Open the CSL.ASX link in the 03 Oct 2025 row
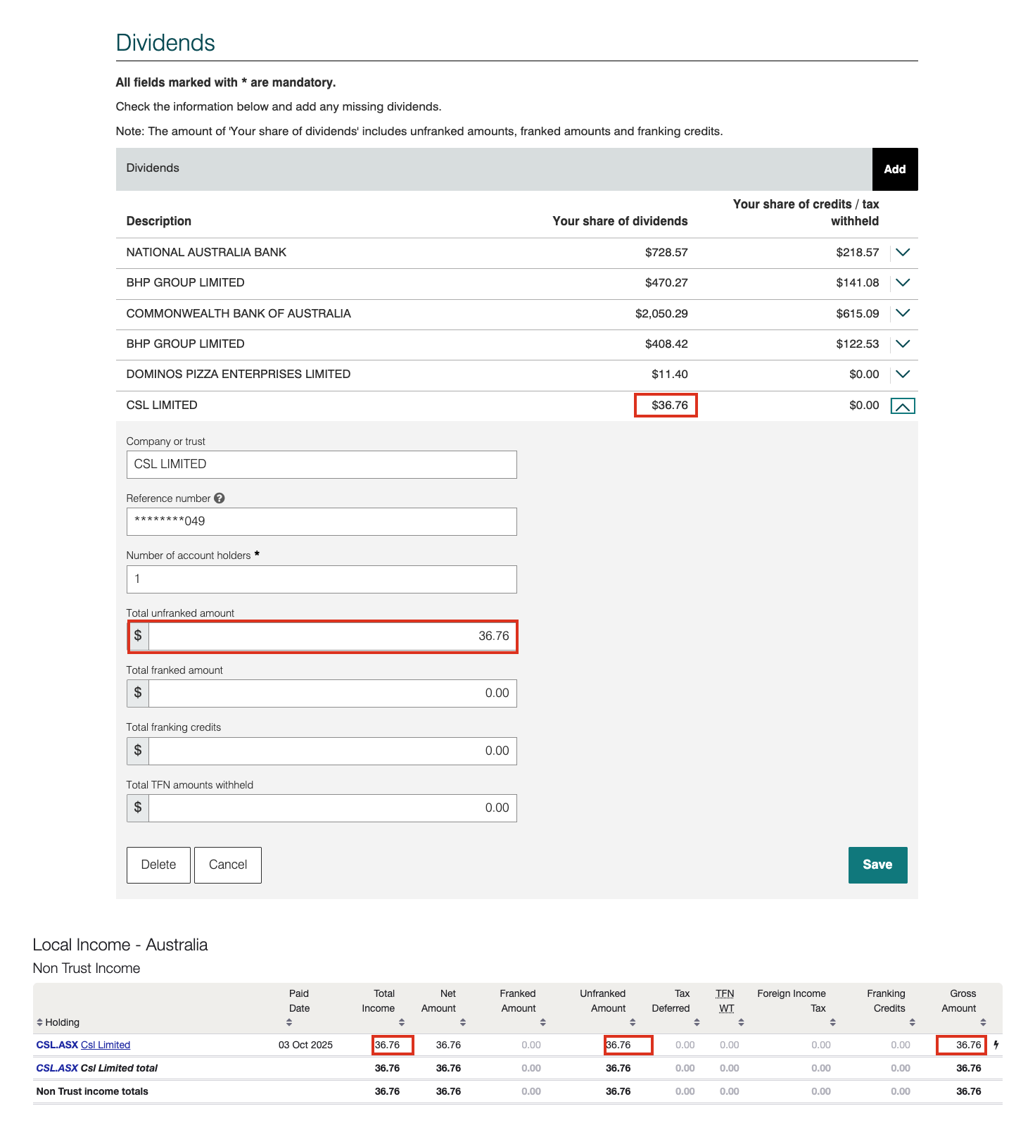Viewport: 1035px width, 1137px height. [57, 1045]
